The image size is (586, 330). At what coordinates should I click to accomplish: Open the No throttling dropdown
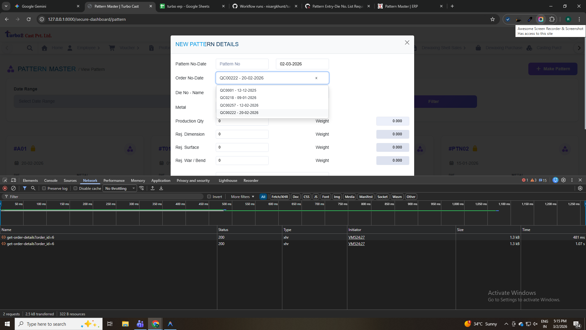pyautogui.click(x=120, y=189)
